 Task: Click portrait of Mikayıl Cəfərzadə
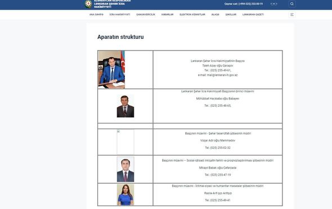125,169
